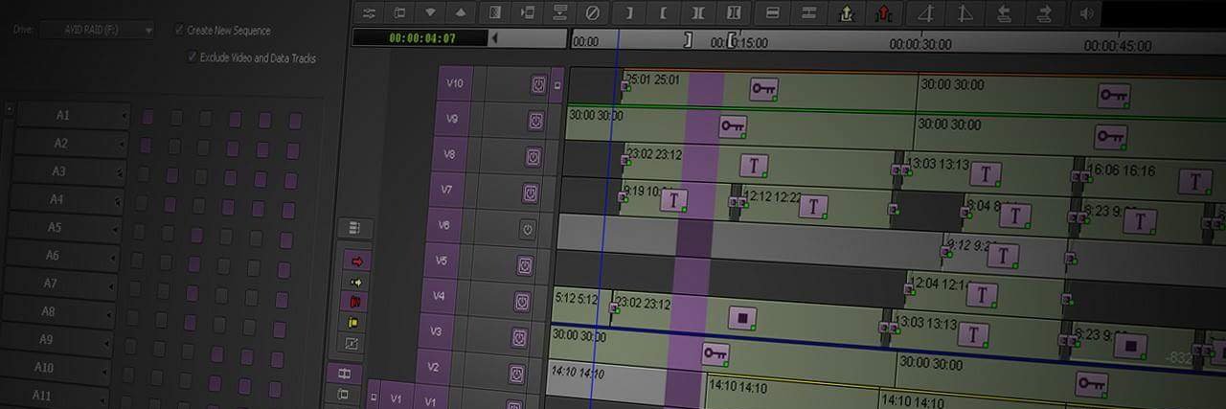Screen dimensions: 1226x409
Task: Click the key effect icon on V3 30:00 clip
Action: tap(715, 353)
